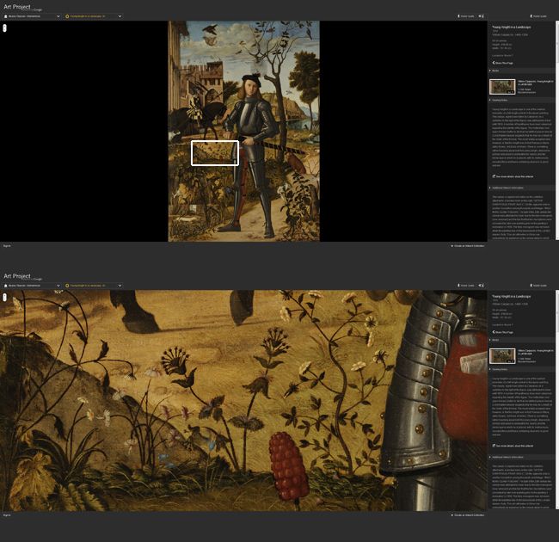Click Art Project logo in bottom view
This screenshot has height=542, width=559.
(23, 276)
